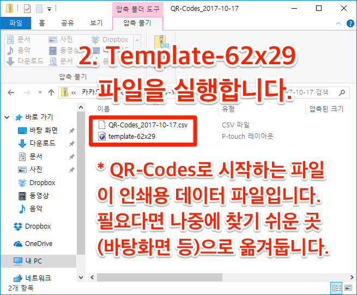Click the CSV file document icon

[x=102, y=125]
